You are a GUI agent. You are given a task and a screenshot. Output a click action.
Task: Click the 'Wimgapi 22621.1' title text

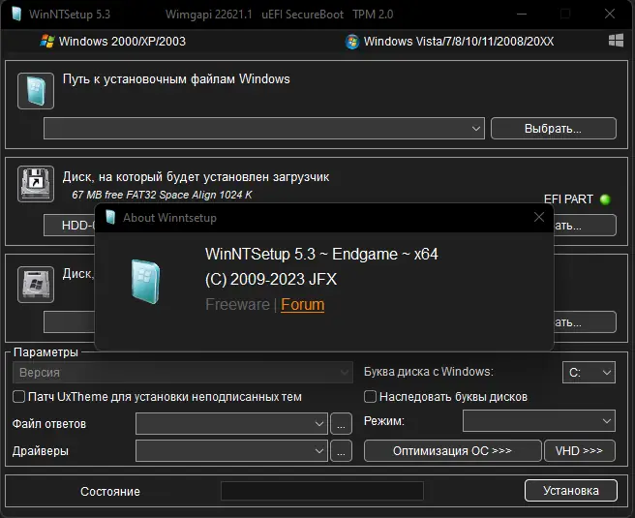point(209,15)
